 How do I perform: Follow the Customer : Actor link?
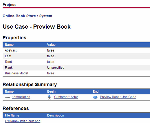[x=66, y=97]
